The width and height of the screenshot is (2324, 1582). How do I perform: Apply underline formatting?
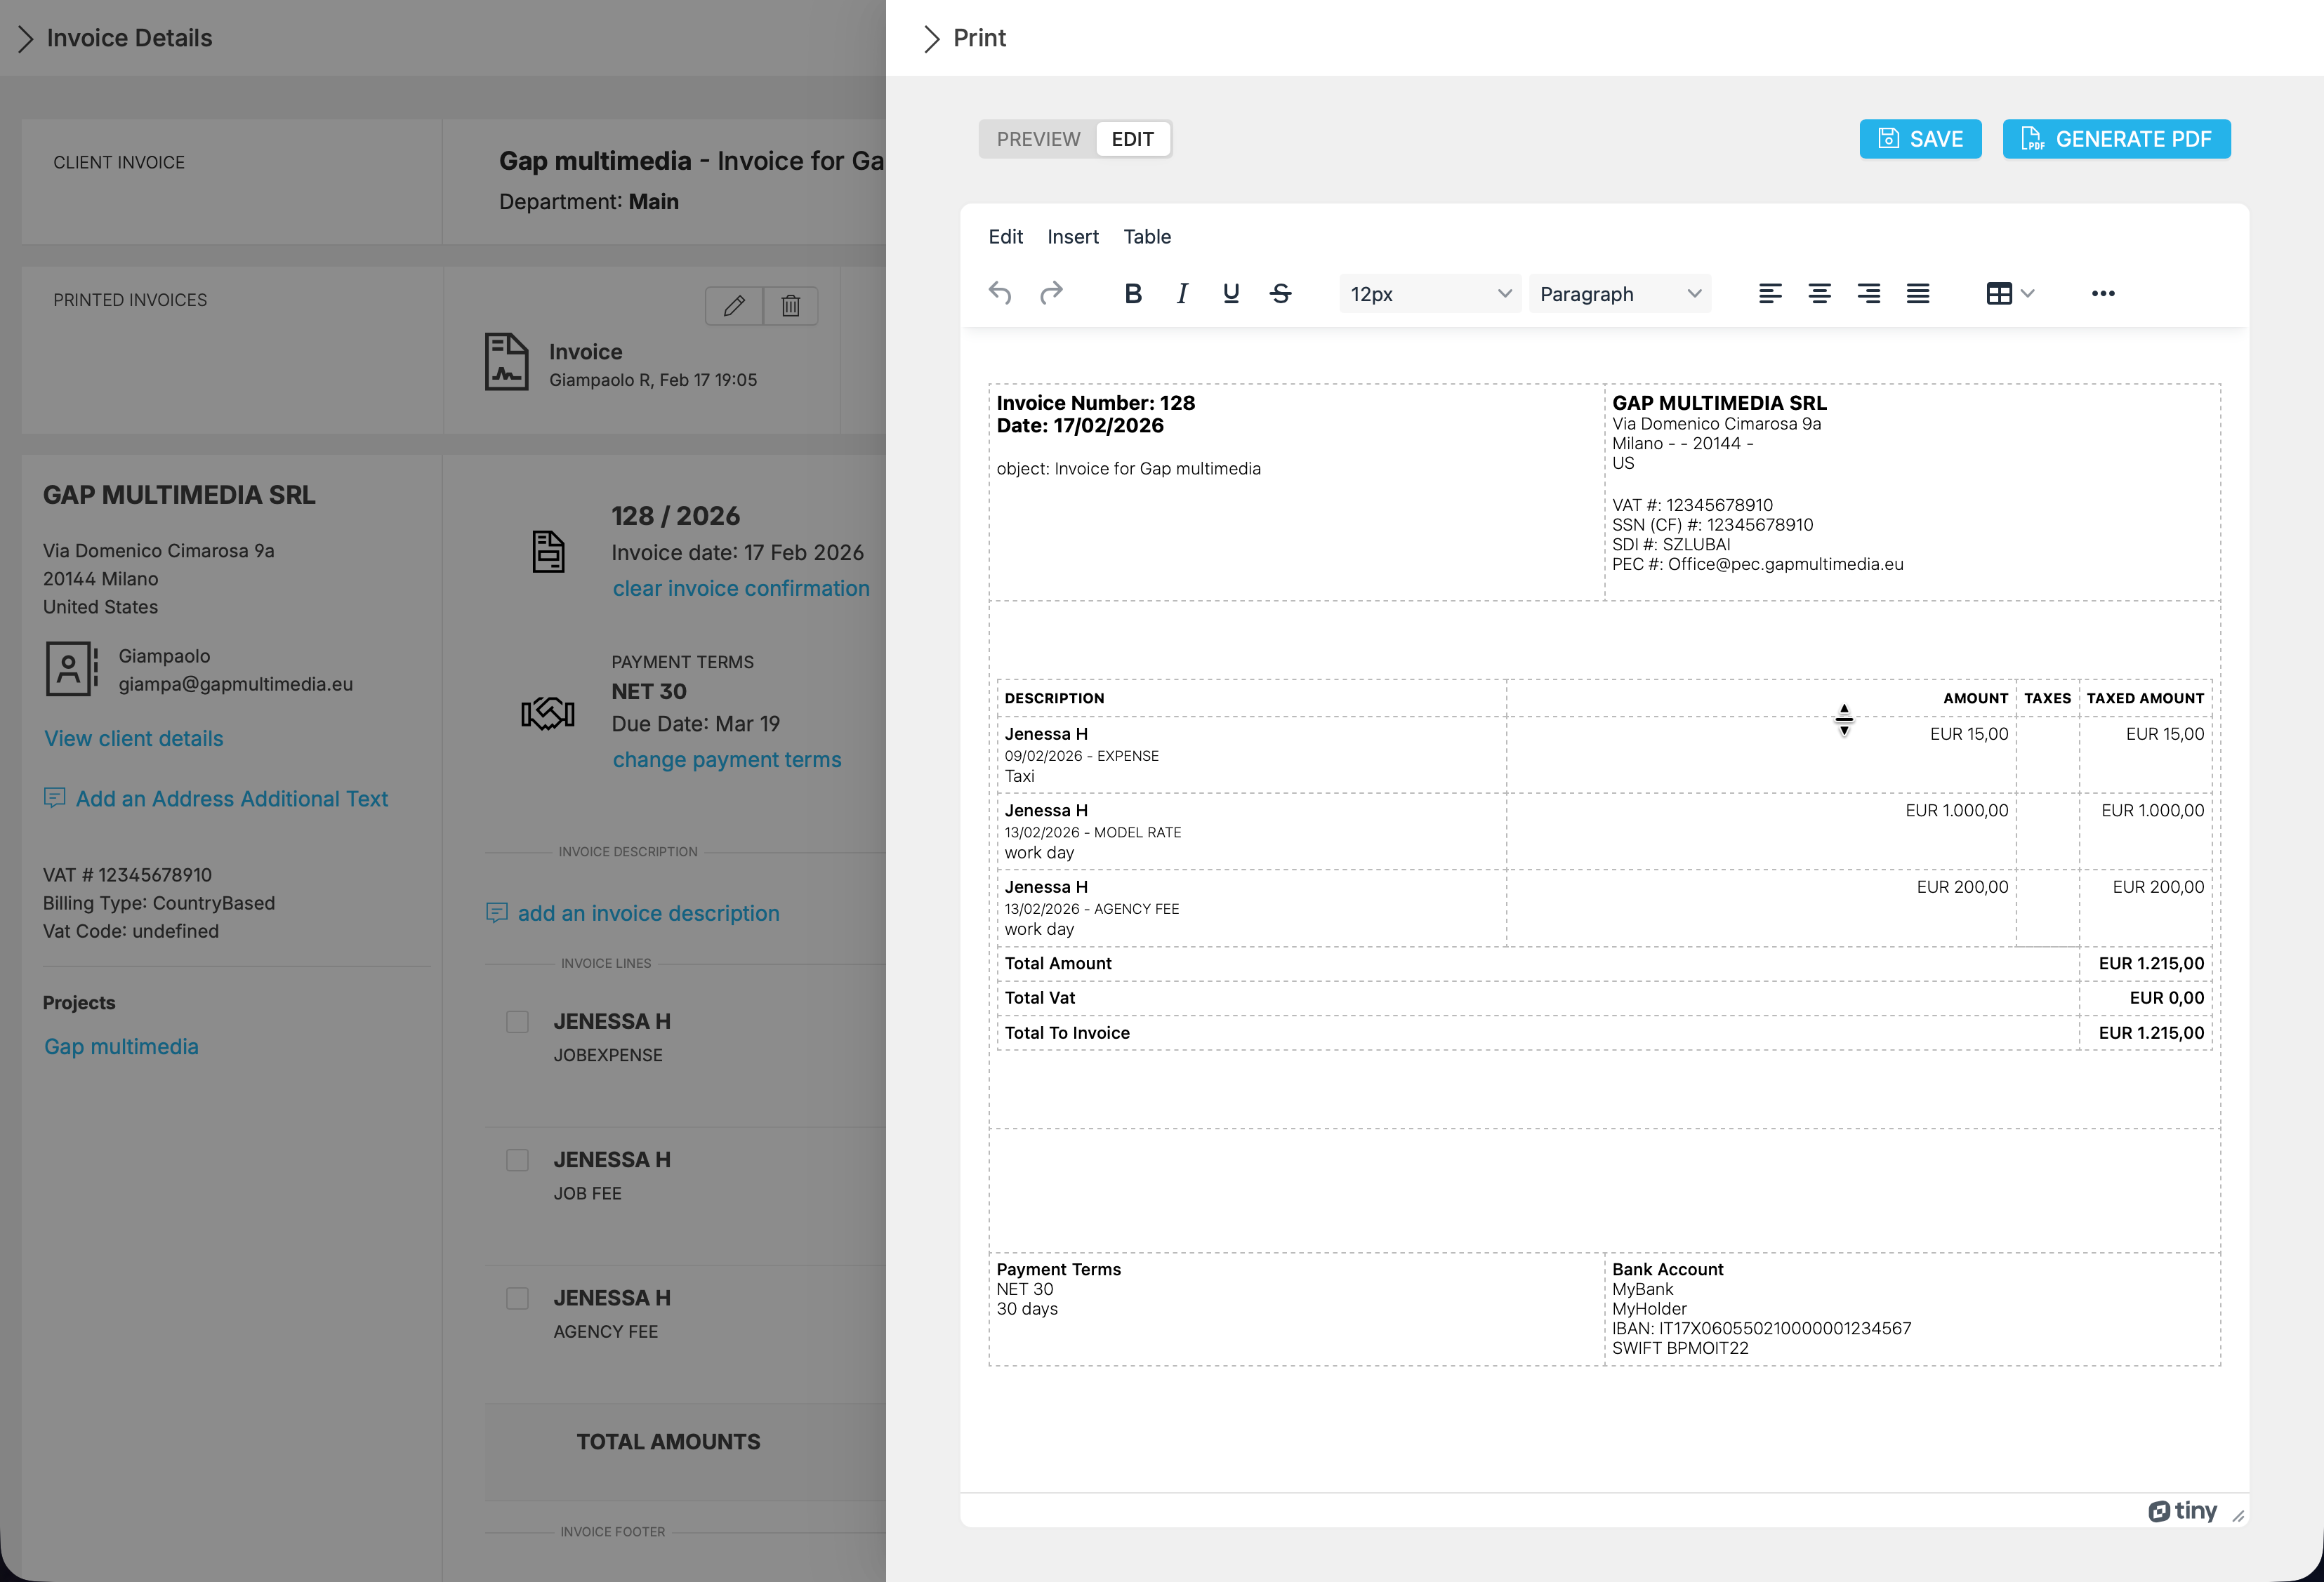(1231, 293)
